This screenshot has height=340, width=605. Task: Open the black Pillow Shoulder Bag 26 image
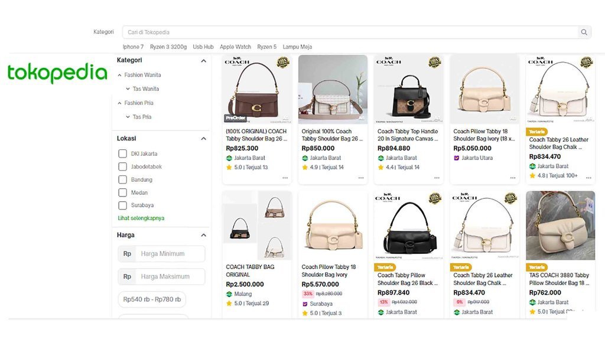[x=409, y=225]
